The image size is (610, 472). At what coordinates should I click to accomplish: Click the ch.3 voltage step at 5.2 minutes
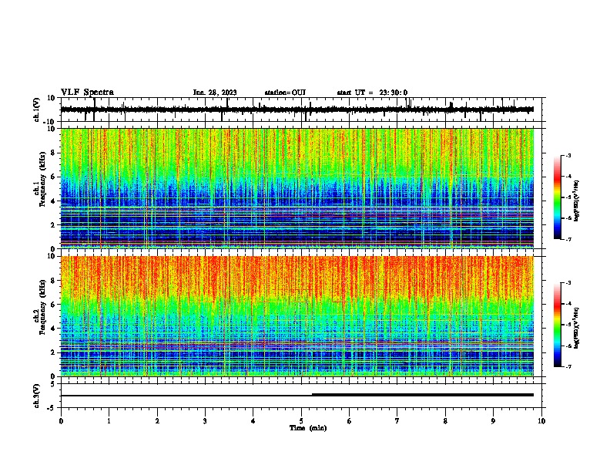312,395
